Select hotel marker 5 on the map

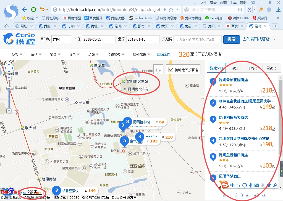(125, 141)
